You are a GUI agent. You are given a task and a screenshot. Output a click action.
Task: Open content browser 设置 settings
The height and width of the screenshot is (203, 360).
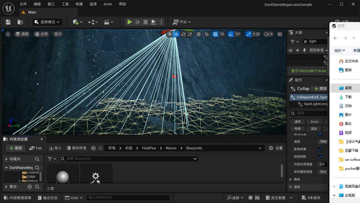pos(276,148)
